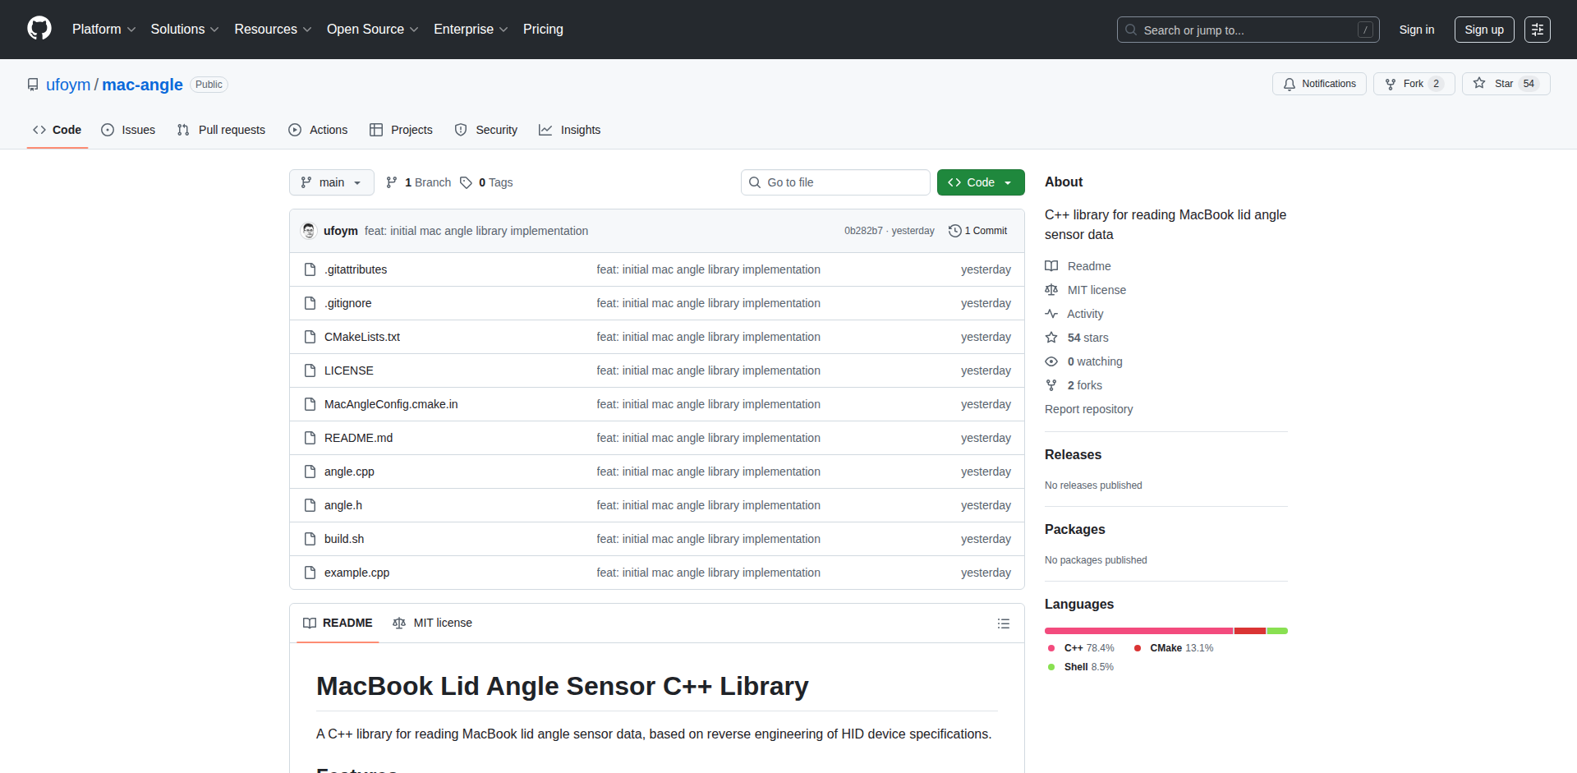Open the Pricing page
Screen dimensions: 1577x773
click(543, 30)
